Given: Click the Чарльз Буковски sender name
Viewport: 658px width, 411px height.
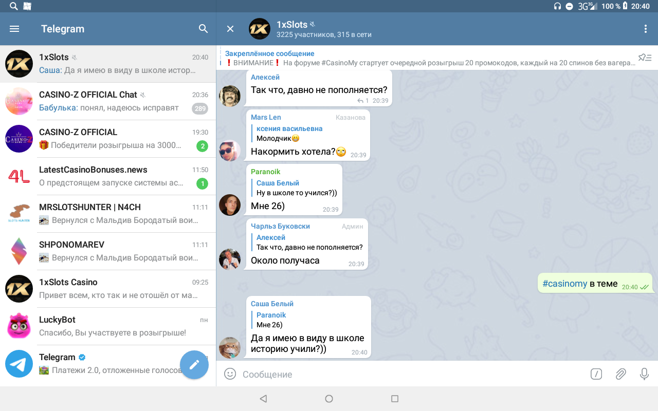Looking at the screenshot, I should pyautogui.click(x=280, y=226).
